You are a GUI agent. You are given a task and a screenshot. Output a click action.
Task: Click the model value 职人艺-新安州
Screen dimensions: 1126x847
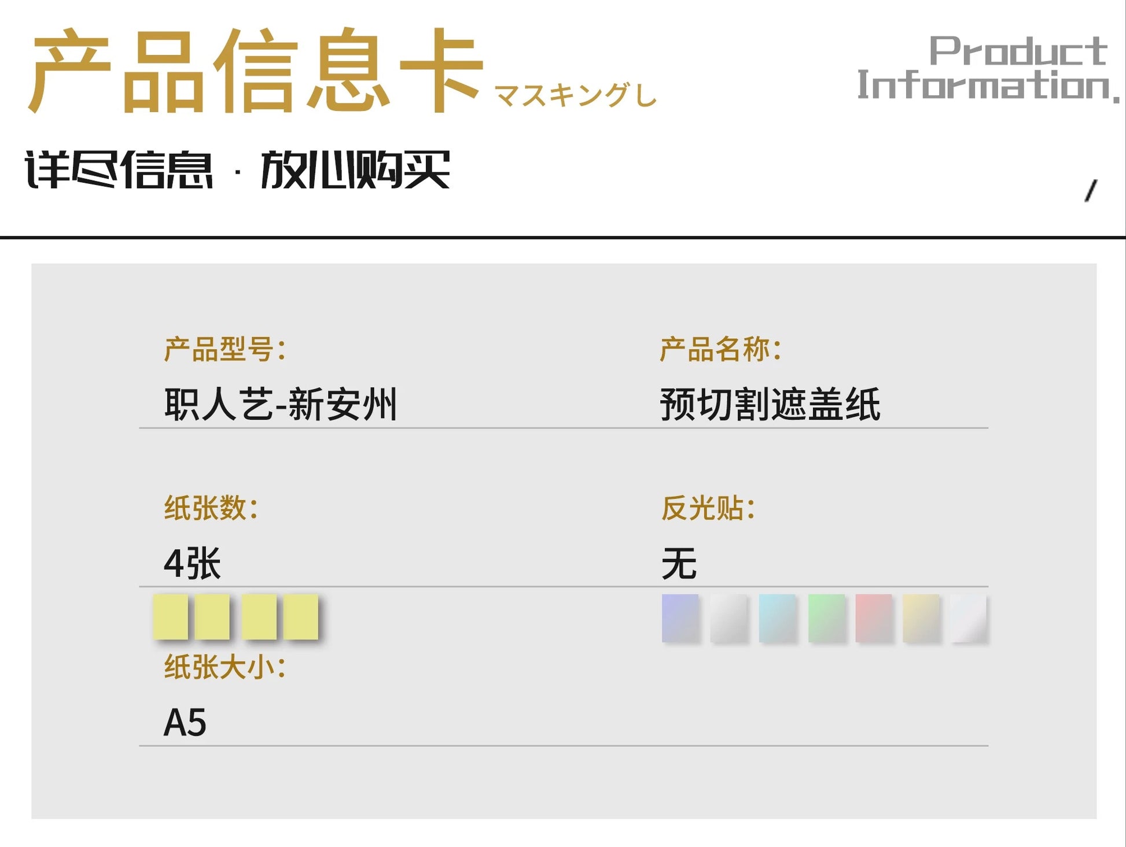click(x=281, y=404)
